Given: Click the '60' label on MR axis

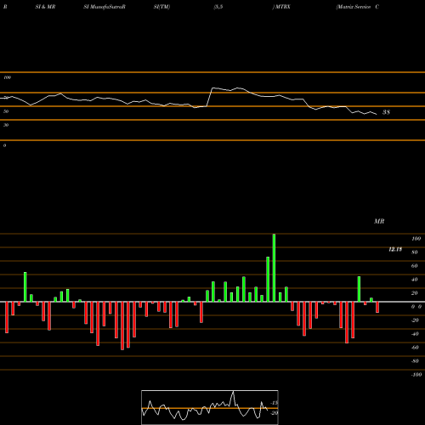Looking at the screenshot, I should tap(415, 266).
